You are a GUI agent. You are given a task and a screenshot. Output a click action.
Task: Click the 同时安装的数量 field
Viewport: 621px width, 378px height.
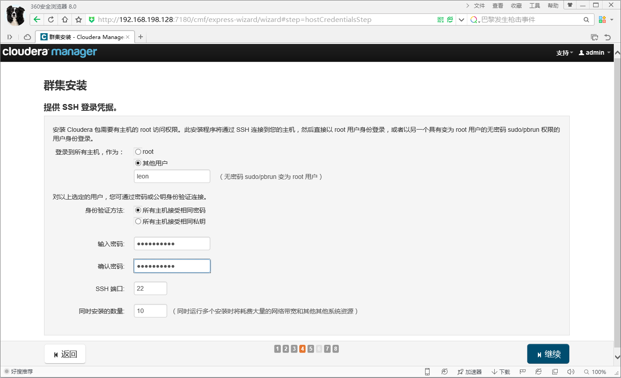151,311
